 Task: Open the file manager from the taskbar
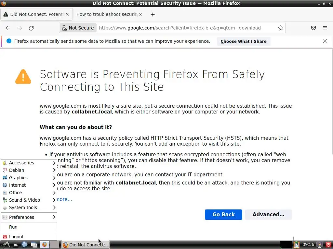click(x=15, y=245)
